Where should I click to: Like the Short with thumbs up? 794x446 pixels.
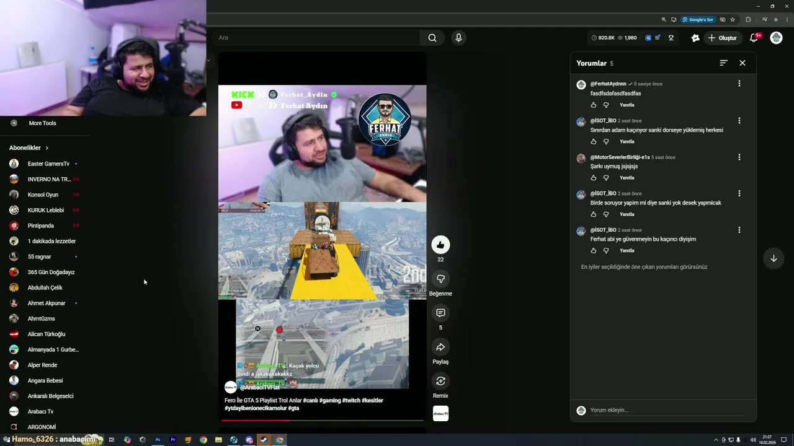point(440,245)
